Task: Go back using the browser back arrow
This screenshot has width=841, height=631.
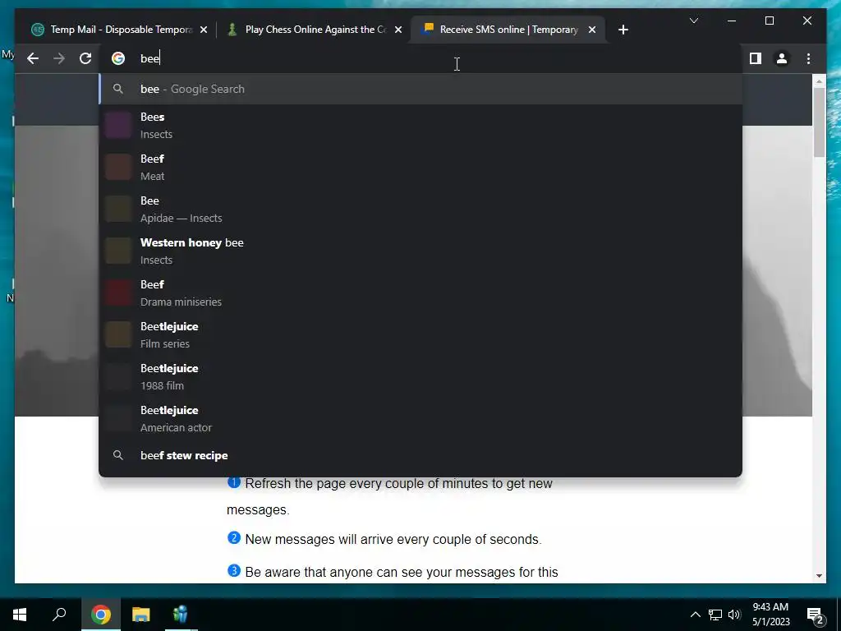Action: (x=33, y=58)
